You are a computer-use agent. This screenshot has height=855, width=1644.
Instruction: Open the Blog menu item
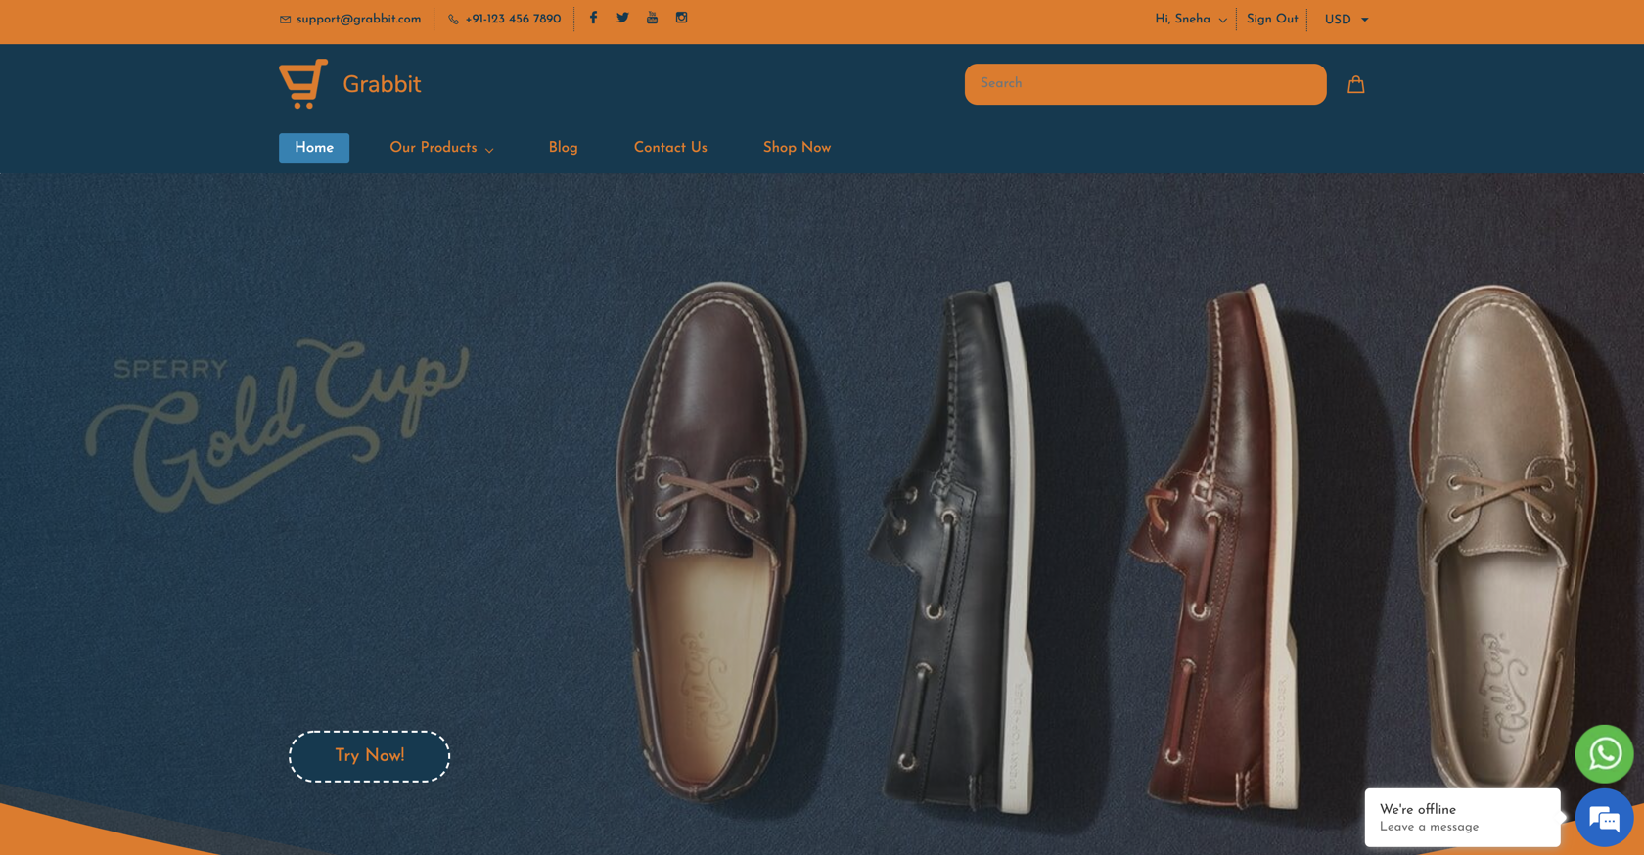(563, 148)
